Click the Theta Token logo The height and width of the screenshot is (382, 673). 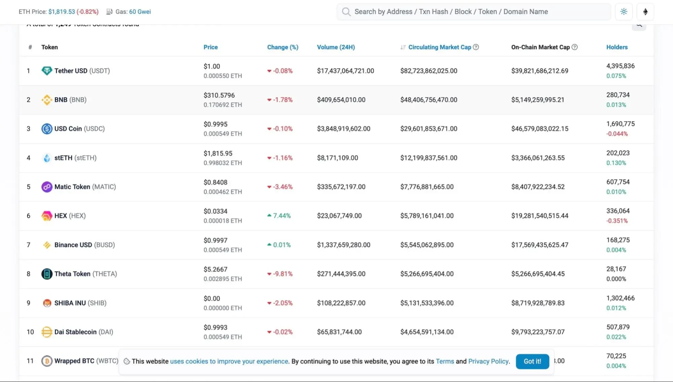(46, 274)
